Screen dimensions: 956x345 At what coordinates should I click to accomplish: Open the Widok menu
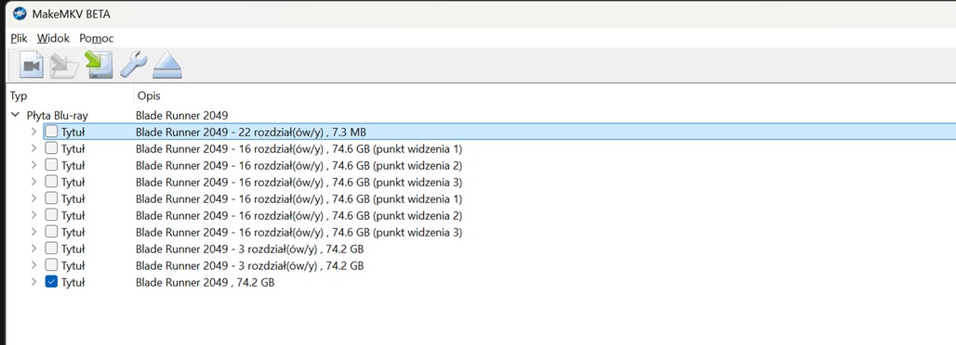pyautogui.click(x=53, y=38)
